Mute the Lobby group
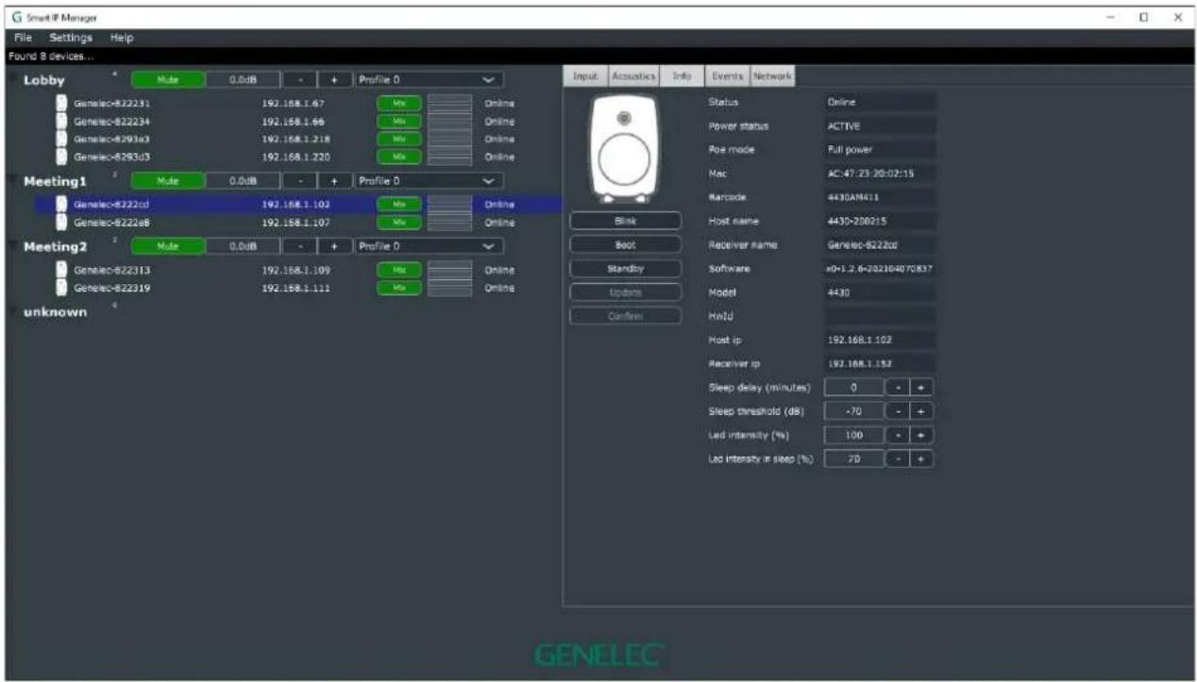This screenshot has width=1197, height=682. [x=167, y=80]
